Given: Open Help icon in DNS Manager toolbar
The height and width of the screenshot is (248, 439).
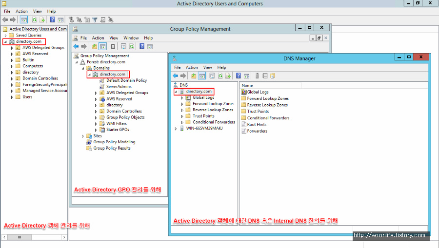Looking at the screenshot, I should (x=239, y=76).
